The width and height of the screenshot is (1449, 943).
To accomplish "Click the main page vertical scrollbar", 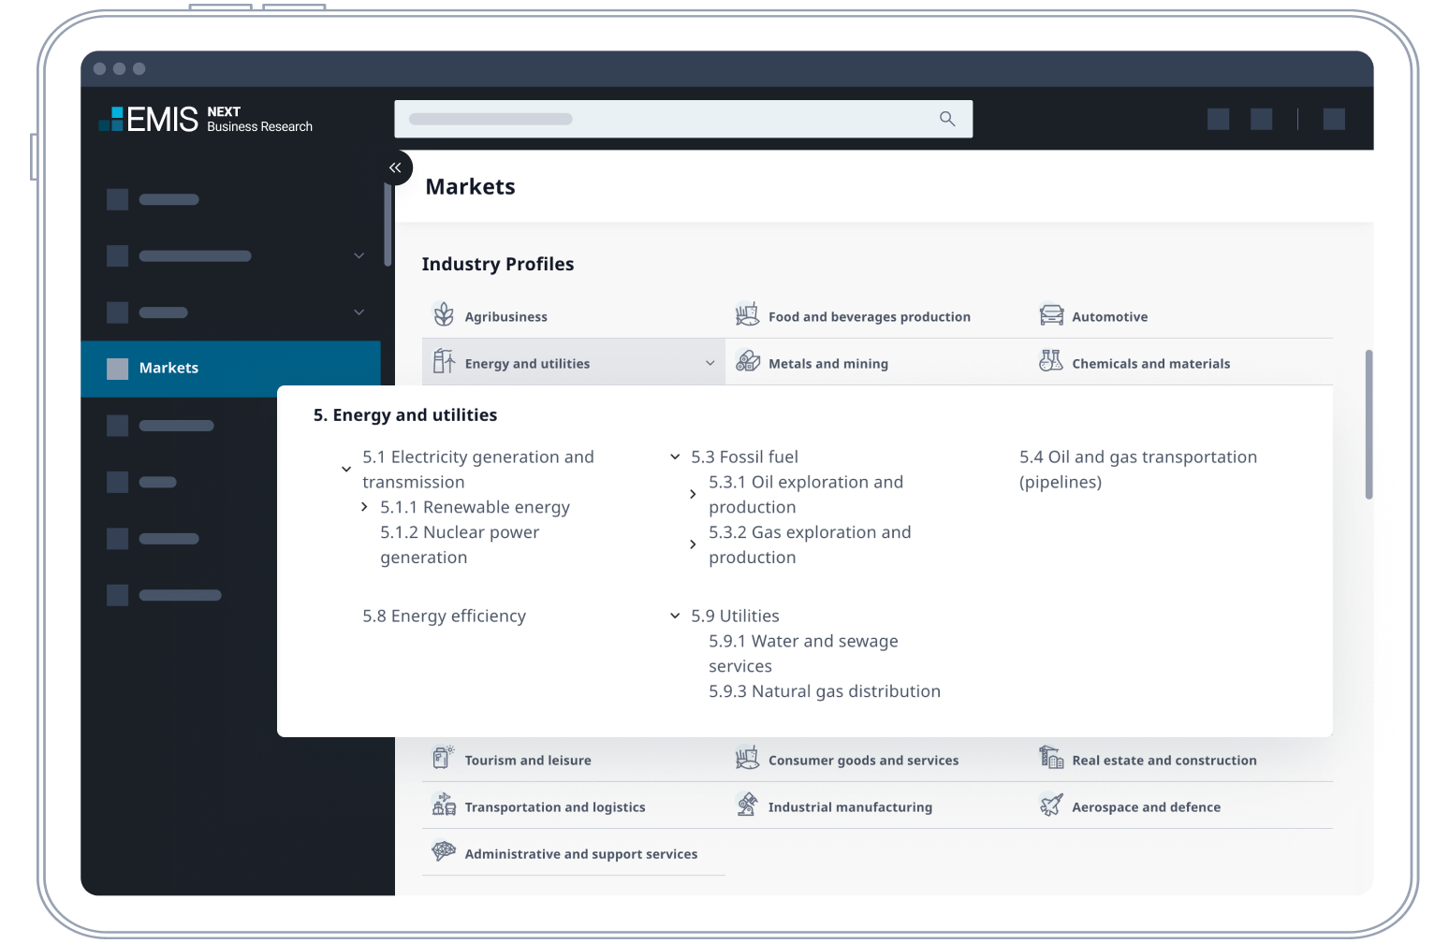I will pos(1368,425).
